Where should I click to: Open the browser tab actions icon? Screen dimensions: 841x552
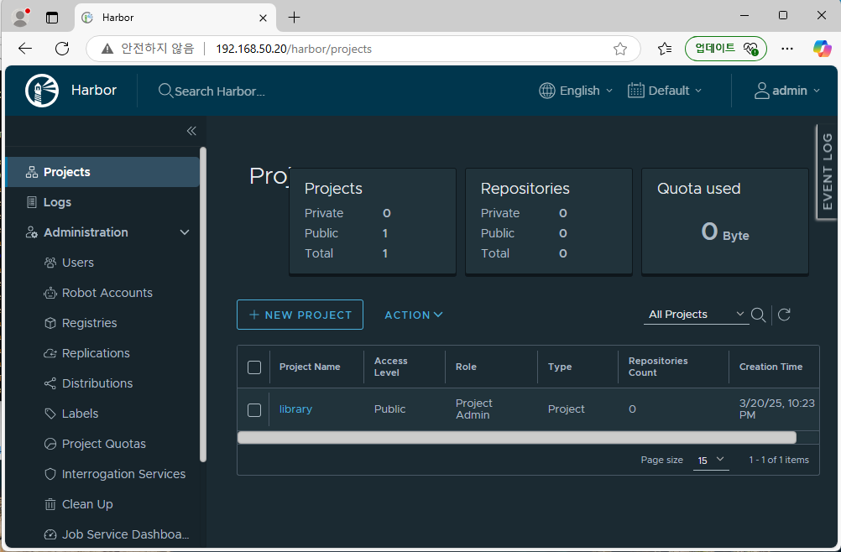[x=52, y=18]
